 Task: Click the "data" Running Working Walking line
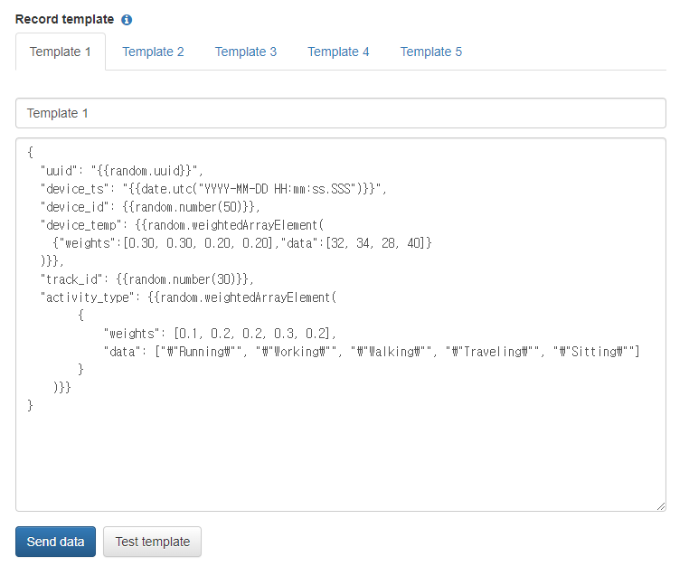point(372,352)
